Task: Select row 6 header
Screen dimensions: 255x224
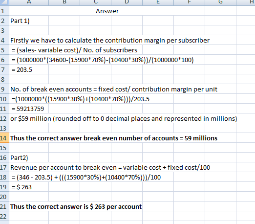Action: pyautogui.click(x=4, y=60)
